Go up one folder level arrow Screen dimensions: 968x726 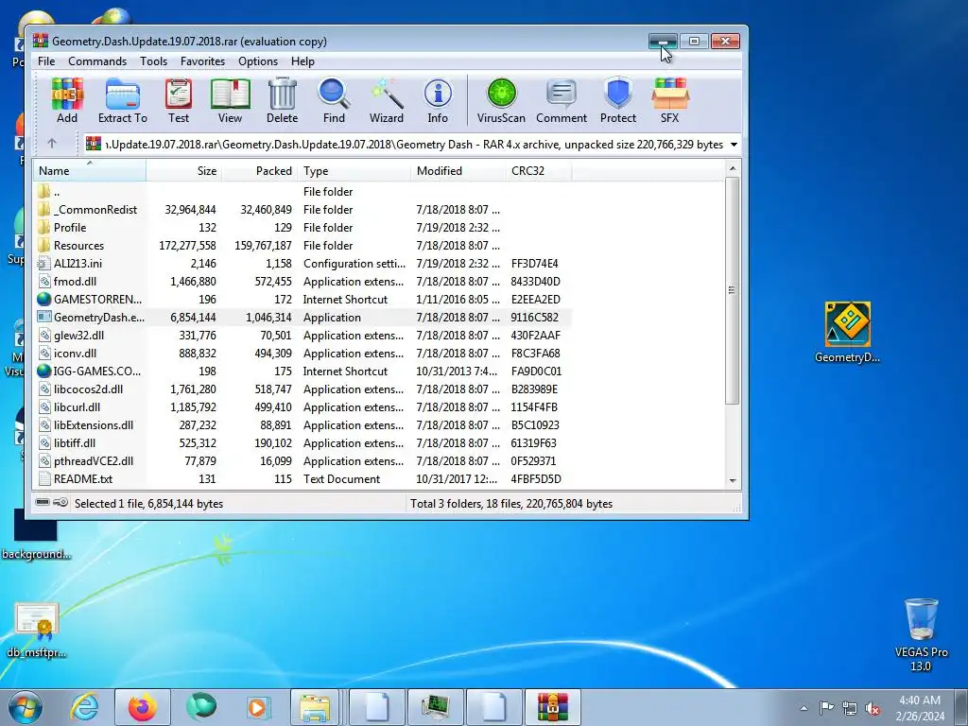coord(52,144)
